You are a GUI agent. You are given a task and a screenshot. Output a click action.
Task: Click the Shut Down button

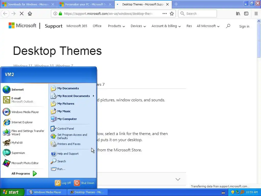pyautogui.click(x=84, y=183)
